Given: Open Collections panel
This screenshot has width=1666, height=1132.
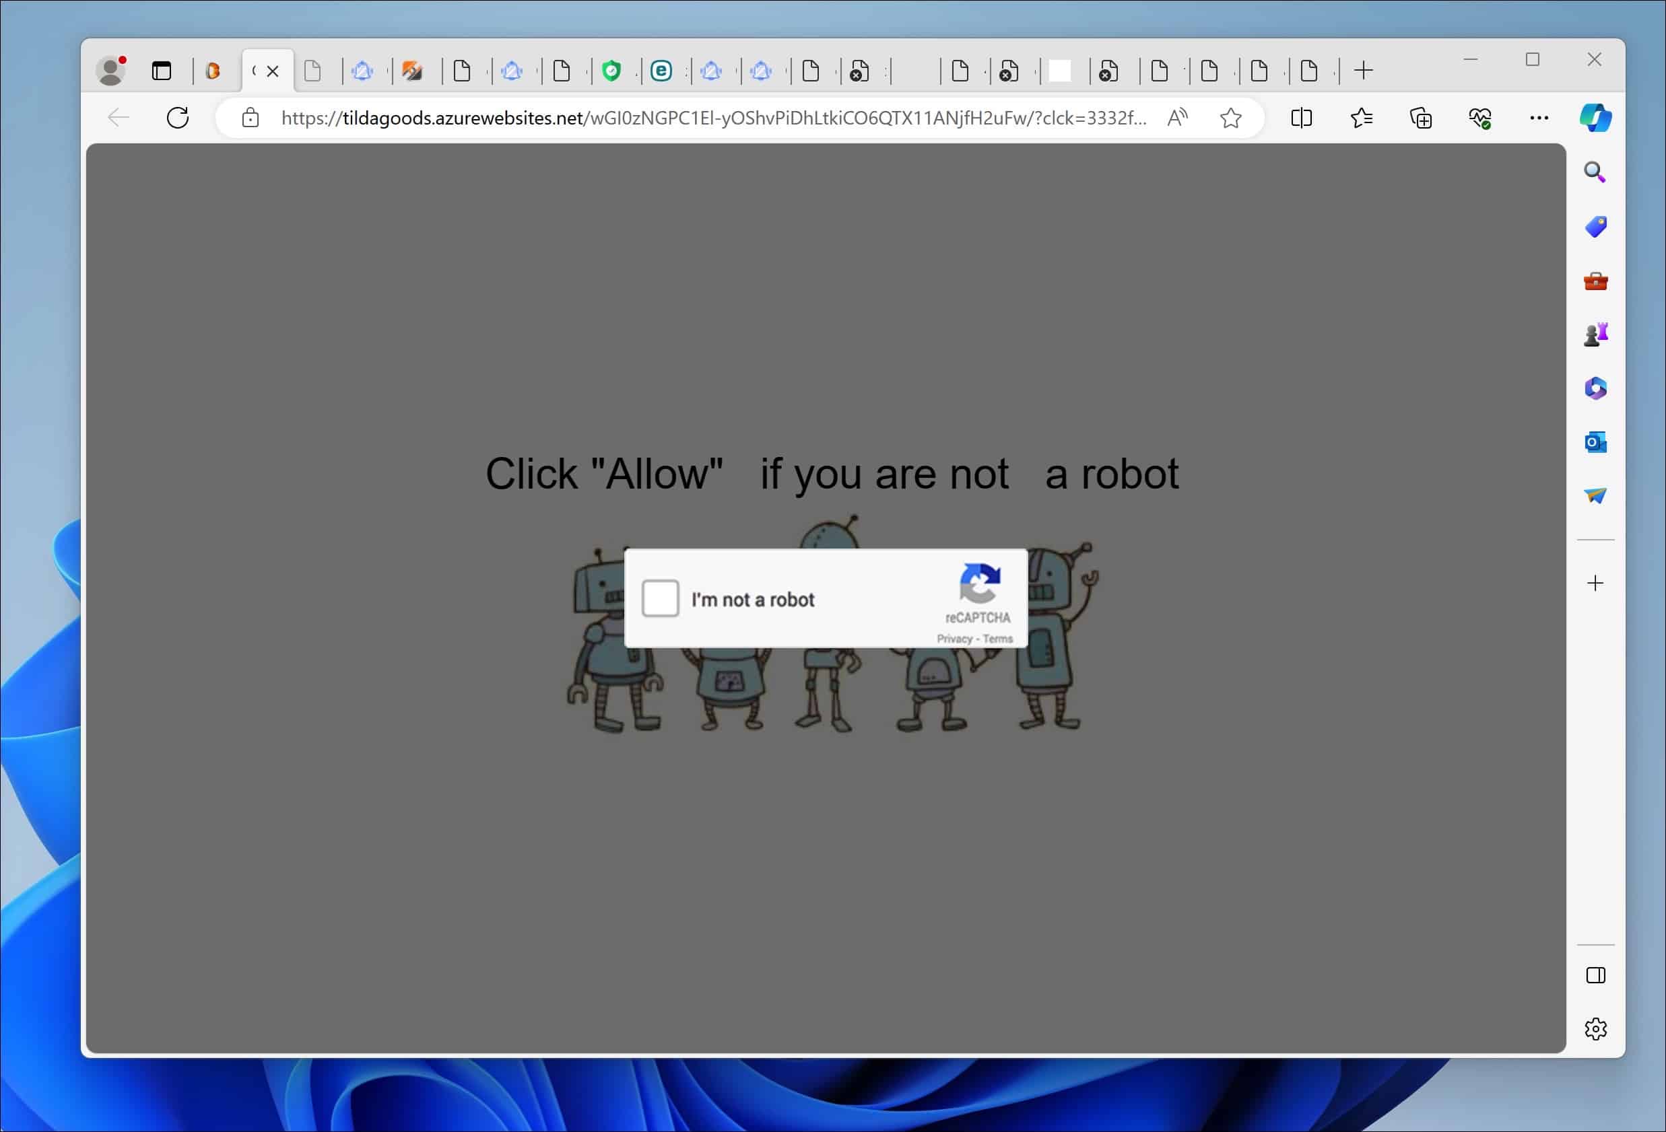Looking at the screenshot, I should (x=1420, y=118).
